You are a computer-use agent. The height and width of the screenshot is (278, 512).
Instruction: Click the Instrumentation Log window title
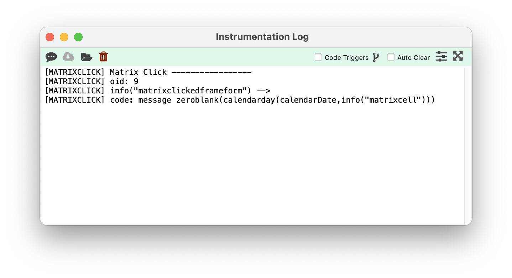click(x=262, y=37)
